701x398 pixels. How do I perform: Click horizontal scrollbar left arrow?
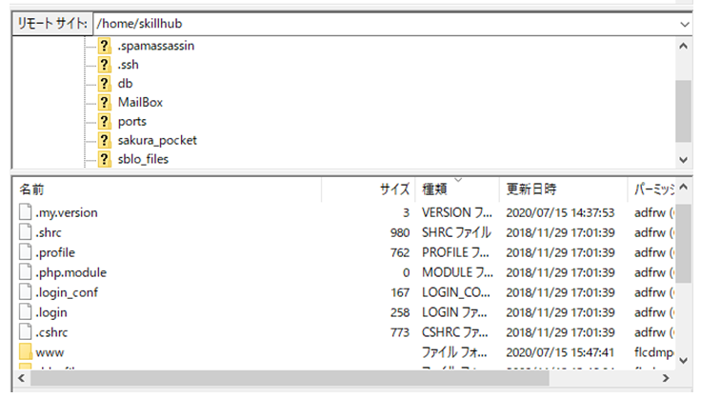pos(21,378)
